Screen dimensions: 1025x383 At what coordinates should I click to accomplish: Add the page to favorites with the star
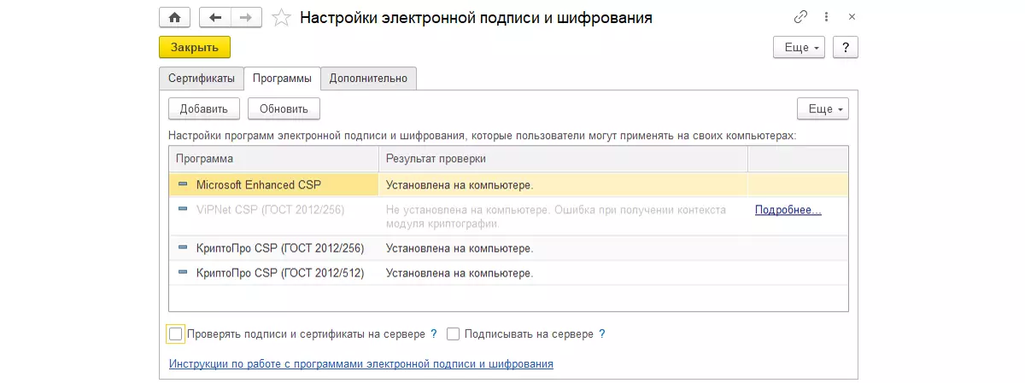(x=281, y=17)
